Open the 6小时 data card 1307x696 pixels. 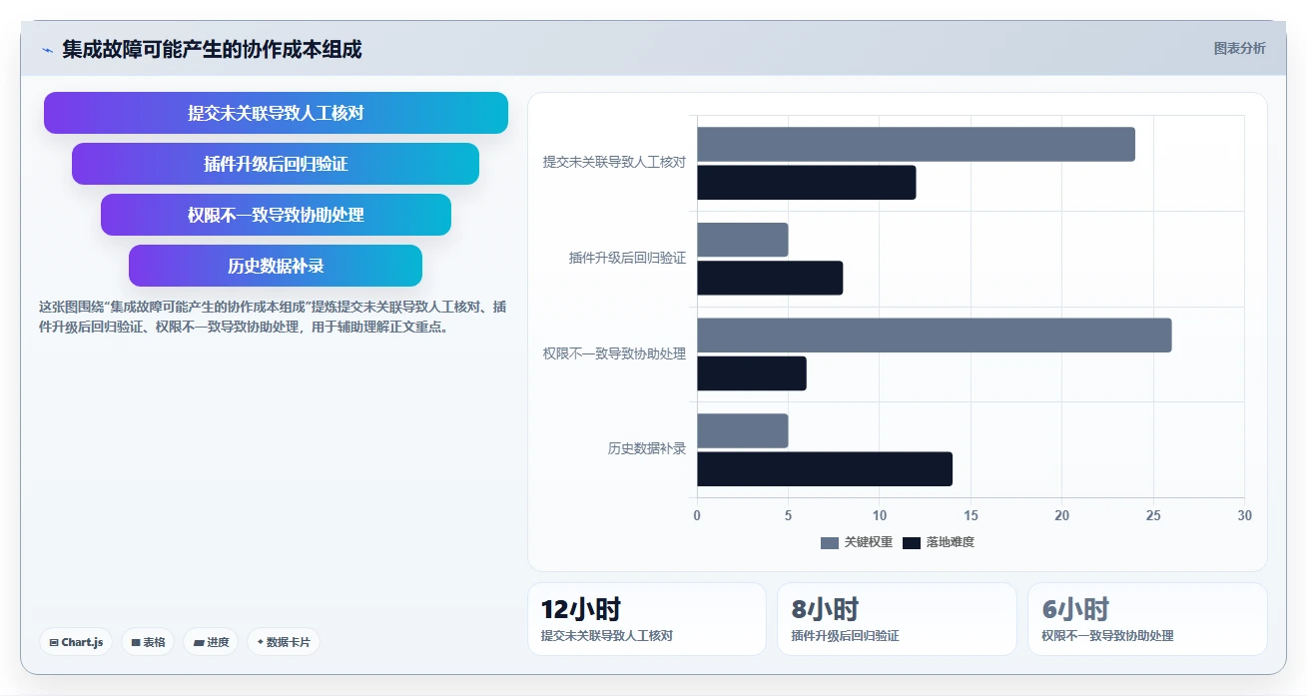[x=1147, y=619]
